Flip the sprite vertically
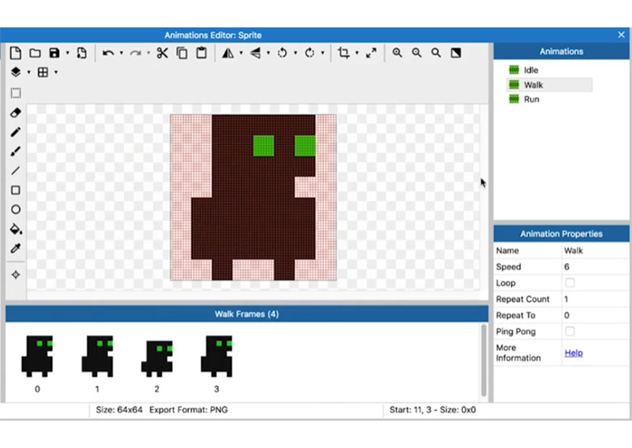The height and width of the screenshot is (448, 632). click(x=255, y=53)
